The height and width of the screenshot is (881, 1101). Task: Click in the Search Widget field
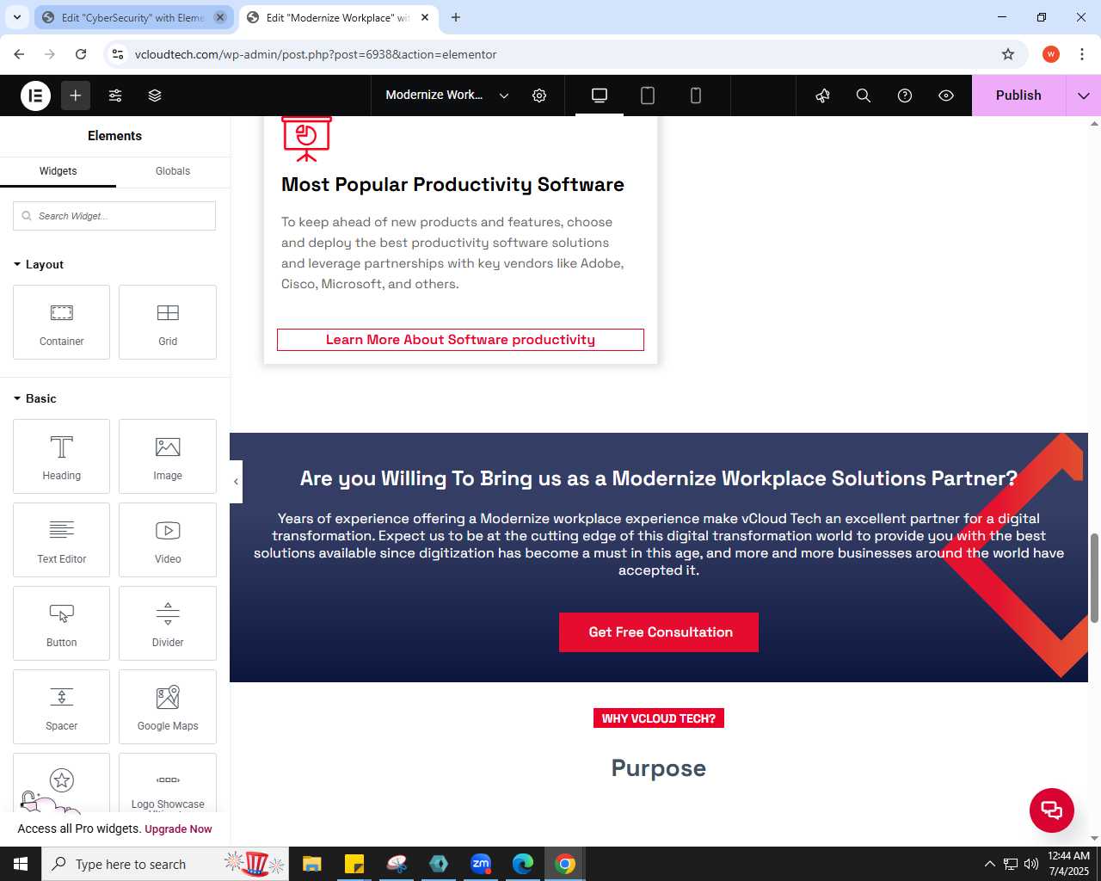[x=114, y=216]
